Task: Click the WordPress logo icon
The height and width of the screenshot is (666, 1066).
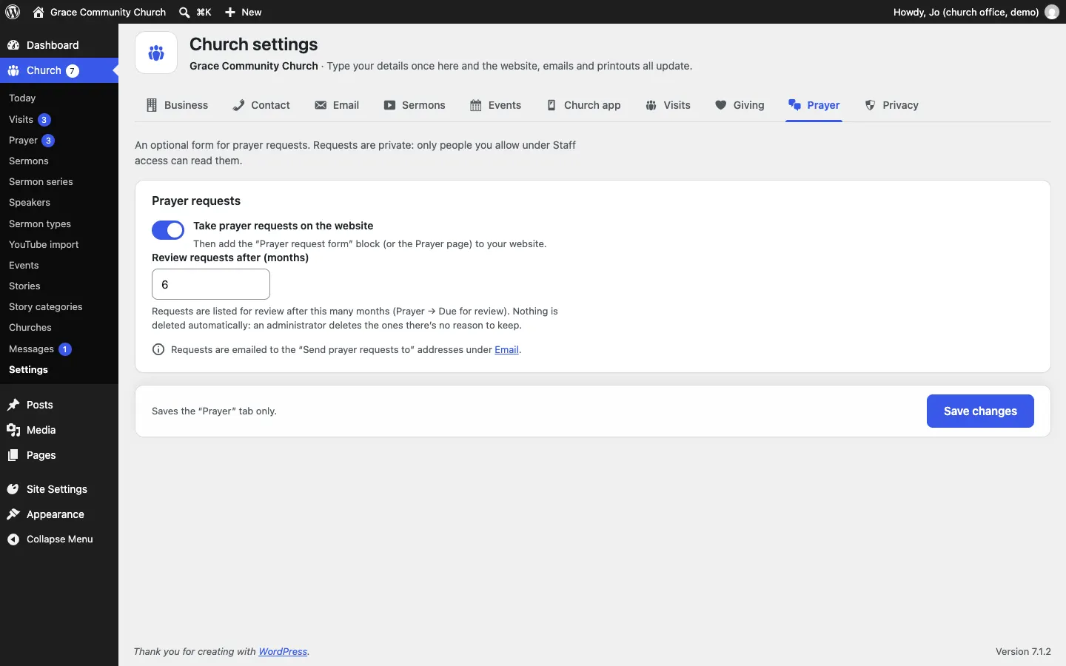Action: (13, 12)
